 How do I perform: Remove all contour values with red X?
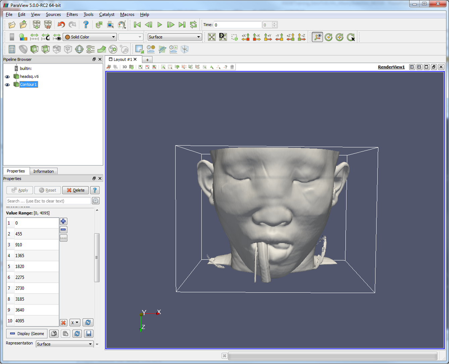pyautogui.click(x=63, y=323)
